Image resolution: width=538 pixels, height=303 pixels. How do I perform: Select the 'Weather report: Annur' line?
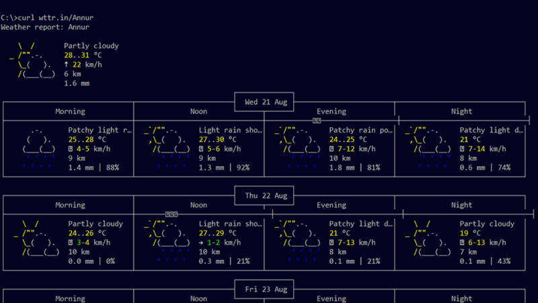45,27
